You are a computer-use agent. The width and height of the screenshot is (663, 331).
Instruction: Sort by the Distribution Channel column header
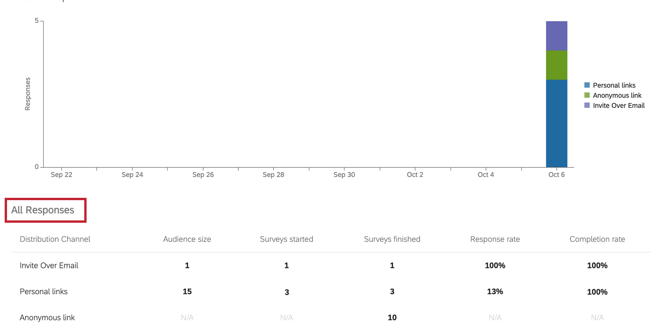(x=55, y=239)
